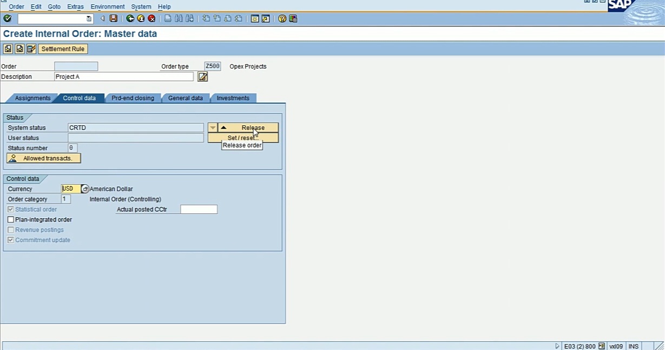Click the notepad pencil icon beside Settlement Rule
This screenshot has height=350, width=665.
click(31, 49)
